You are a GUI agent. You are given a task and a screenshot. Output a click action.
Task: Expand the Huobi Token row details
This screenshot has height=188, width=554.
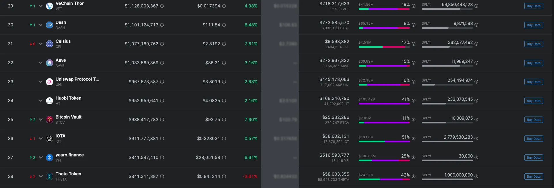41,101
